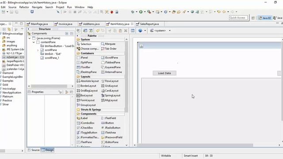Select JTextArea in the palette

[x=108, y=132]
